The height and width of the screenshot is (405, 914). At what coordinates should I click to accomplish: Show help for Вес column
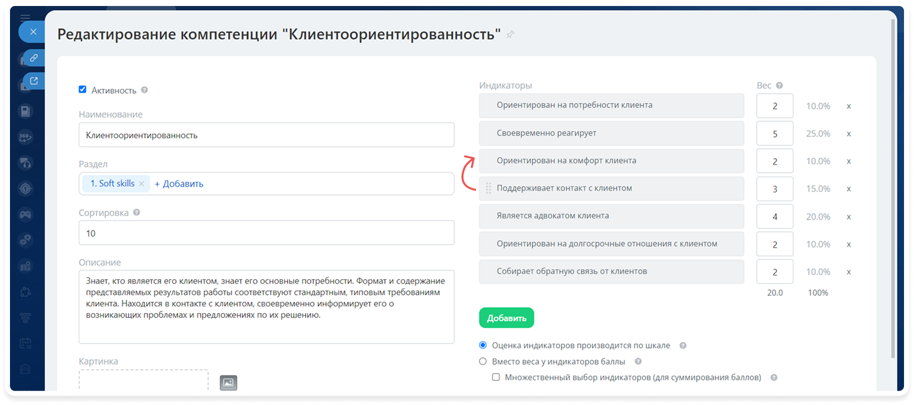[779, 85]
